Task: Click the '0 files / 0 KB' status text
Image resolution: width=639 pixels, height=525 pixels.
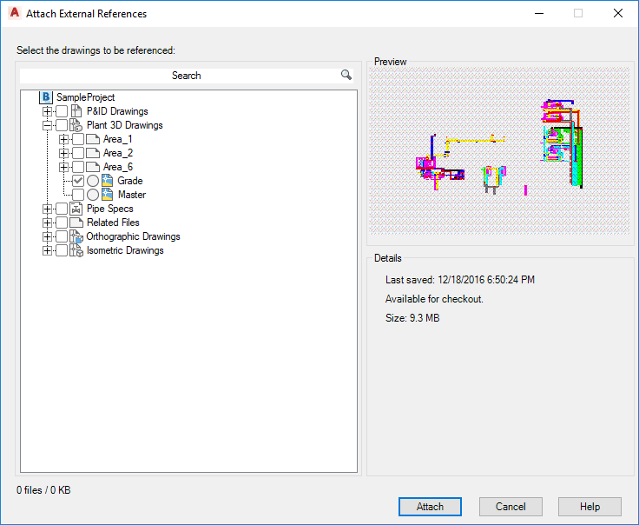Action: pos(43,490)
